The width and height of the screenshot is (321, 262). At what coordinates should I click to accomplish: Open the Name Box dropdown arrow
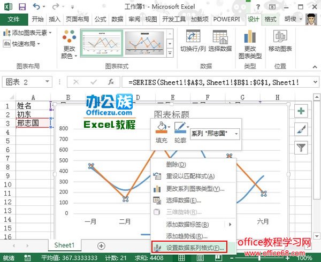(47, 82)
